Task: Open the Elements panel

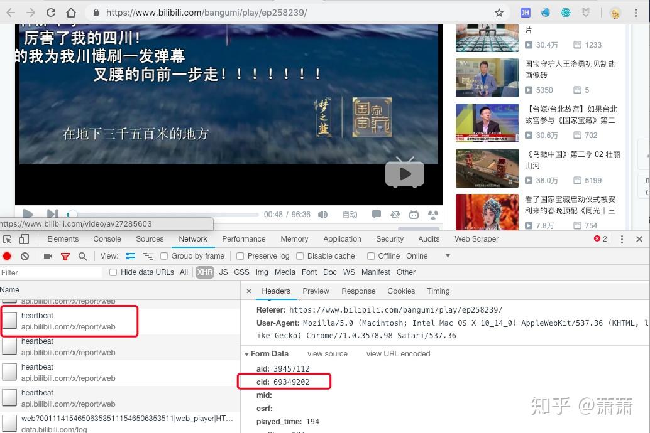Action: click(x=62, y=239)
